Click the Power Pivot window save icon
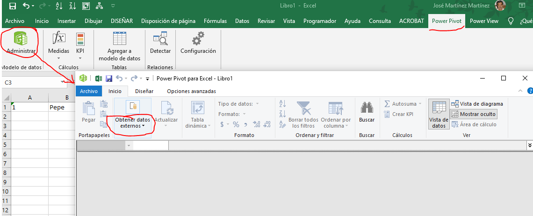Image resolution: width=533 pixels, height=216 pixels. pyautogui.click(x=109, y=78)
